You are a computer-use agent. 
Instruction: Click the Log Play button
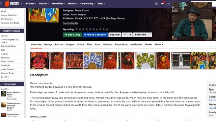[x=115, y=35]
